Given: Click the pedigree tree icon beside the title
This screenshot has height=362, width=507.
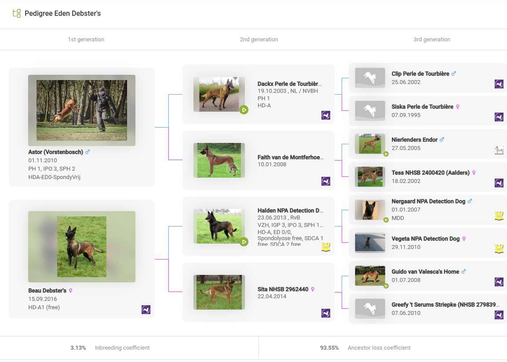Looking at the screenshot, I should pos(17,13).
